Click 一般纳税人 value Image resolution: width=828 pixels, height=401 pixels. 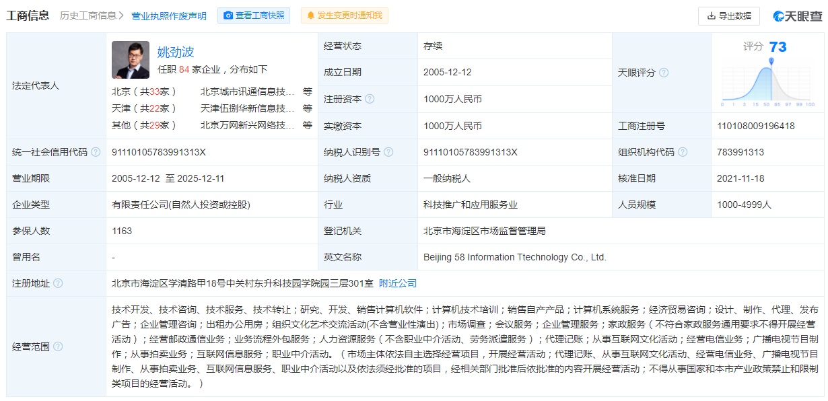447,178
